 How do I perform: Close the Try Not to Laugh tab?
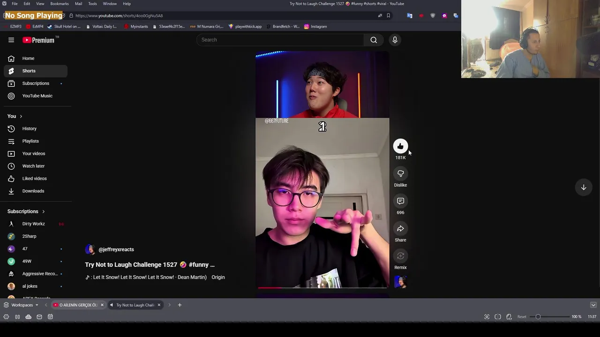[x=159, y=305]
